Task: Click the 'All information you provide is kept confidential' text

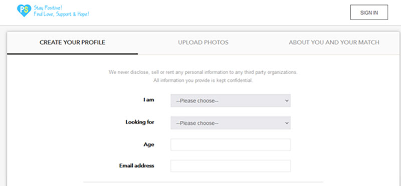Action: tap(203, 81)
